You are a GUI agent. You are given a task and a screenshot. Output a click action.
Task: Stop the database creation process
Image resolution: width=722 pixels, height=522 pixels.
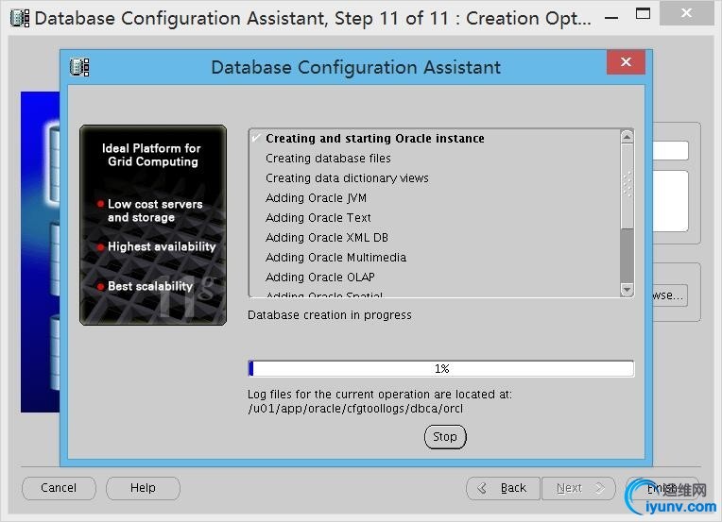click(445, 436)
